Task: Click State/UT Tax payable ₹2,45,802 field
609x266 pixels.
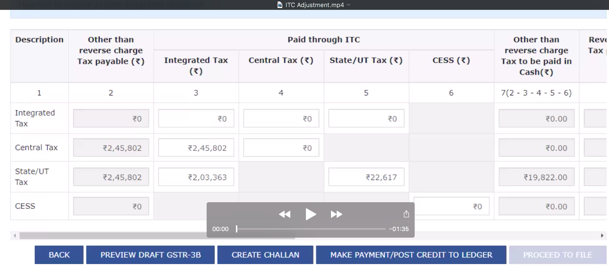Action: [111, 177]
